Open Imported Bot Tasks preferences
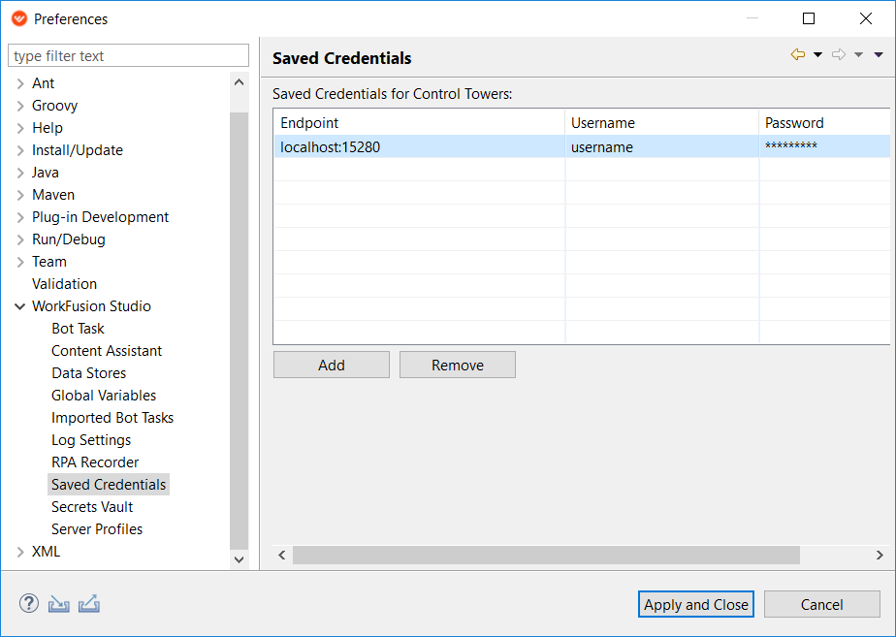This screenshot has height=637, width=896. (112, 418)
